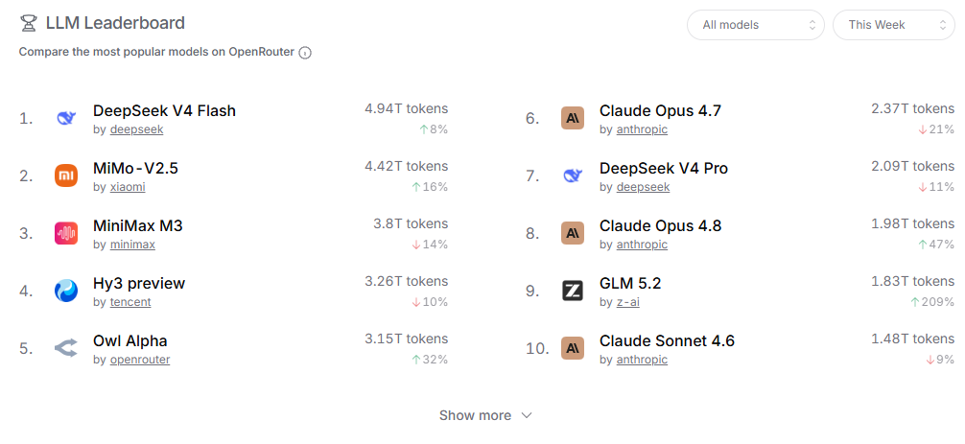Click the LLM Leaderboard heading
The width and height of the screenshot is (965, 444).
115,23
